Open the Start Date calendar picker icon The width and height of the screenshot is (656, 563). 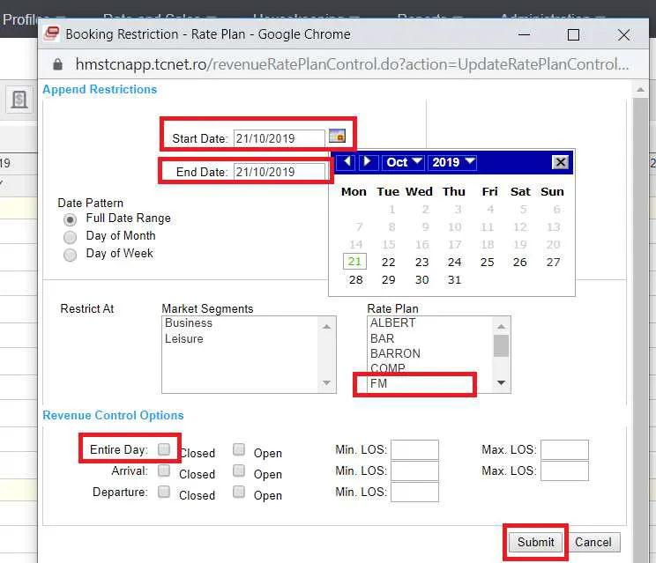tap(337, 137)
